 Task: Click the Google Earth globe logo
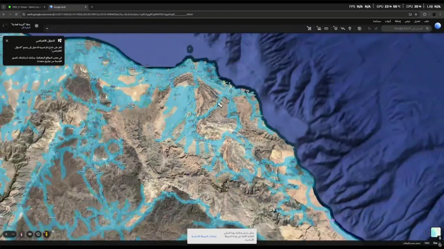click(438, 26)
